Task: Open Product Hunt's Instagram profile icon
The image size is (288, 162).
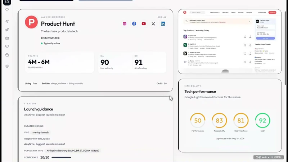Action: (x=125, y=24)
